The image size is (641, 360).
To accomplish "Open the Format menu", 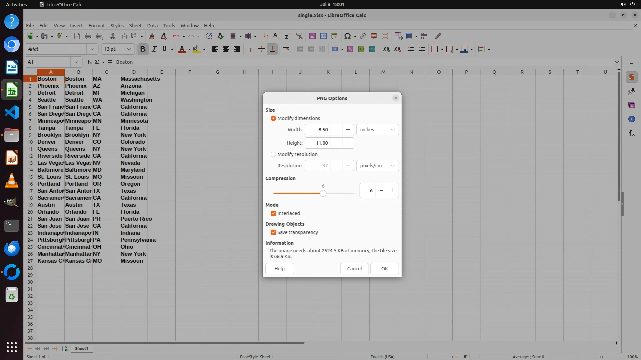I will (96, 26).
